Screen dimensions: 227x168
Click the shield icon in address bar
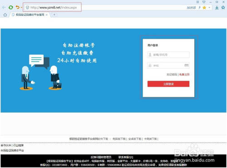point(27,7)
